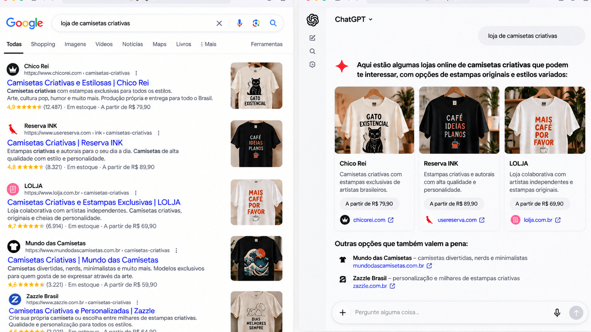
Task: Switch to the Vídeos tab
Action: click(x=104, y=44)
